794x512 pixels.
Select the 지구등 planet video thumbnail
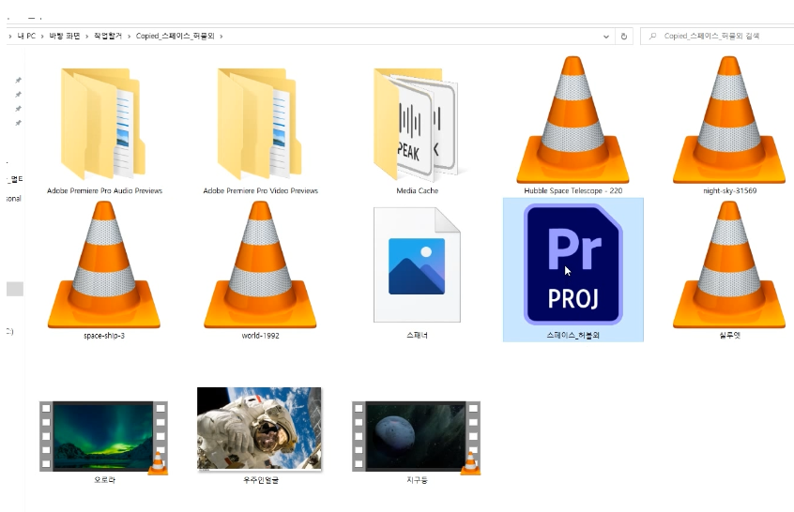(x=417, y=436)
